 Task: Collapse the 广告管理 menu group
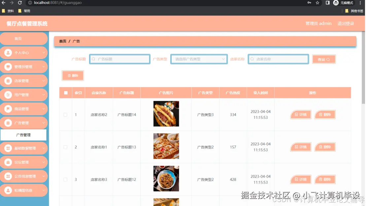pos(24,123)
